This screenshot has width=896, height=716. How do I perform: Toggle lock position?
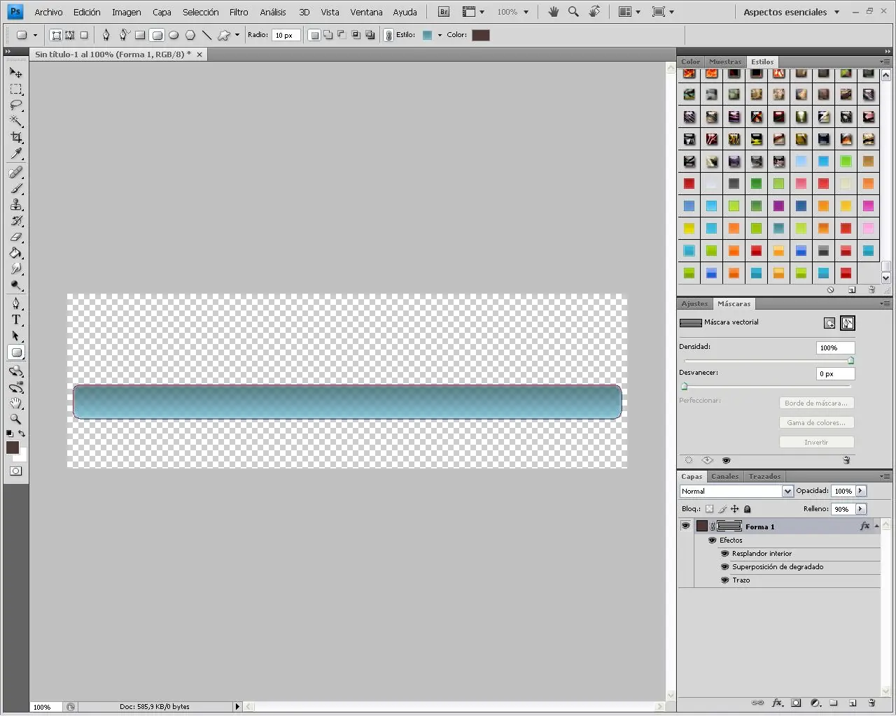[x=734, y=509]
